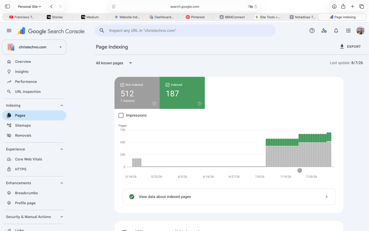The width and height of the screenshot is (369, 231).
Task: Open a new tab with plus icon
Action: coord(352,6)
